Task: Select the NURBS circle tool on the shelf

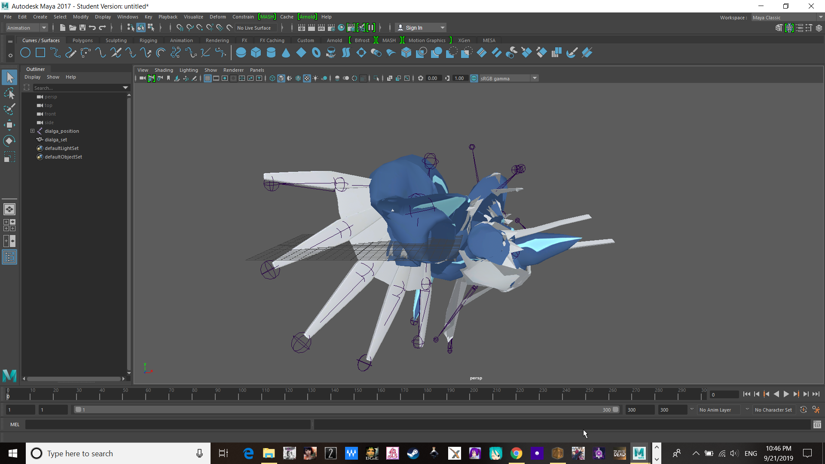Action: (x=25, y=52)
